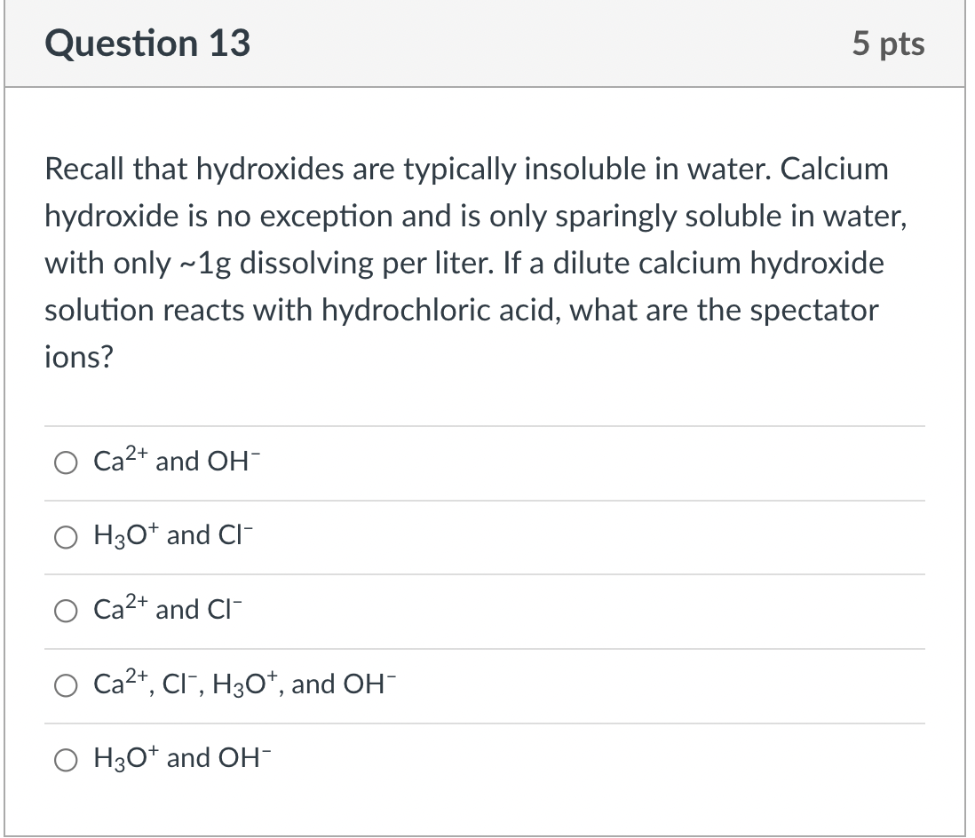
Task: Click the Ca2+ and OH- answer text
Action: (x=175, y=460)
